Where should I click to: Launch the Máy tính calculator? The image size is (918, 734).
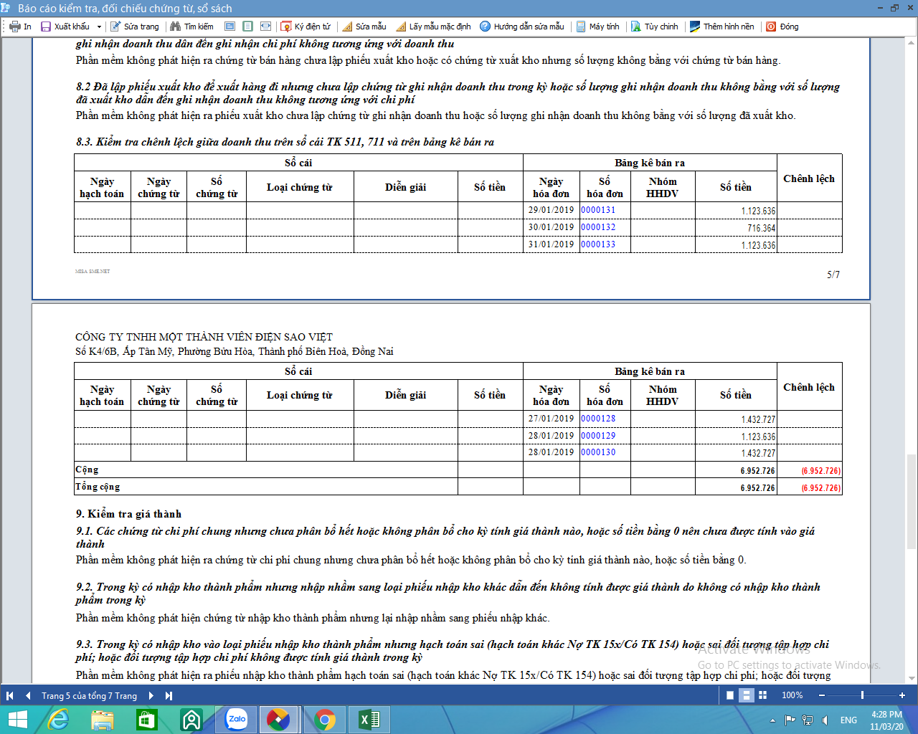[x=597, y=27]
